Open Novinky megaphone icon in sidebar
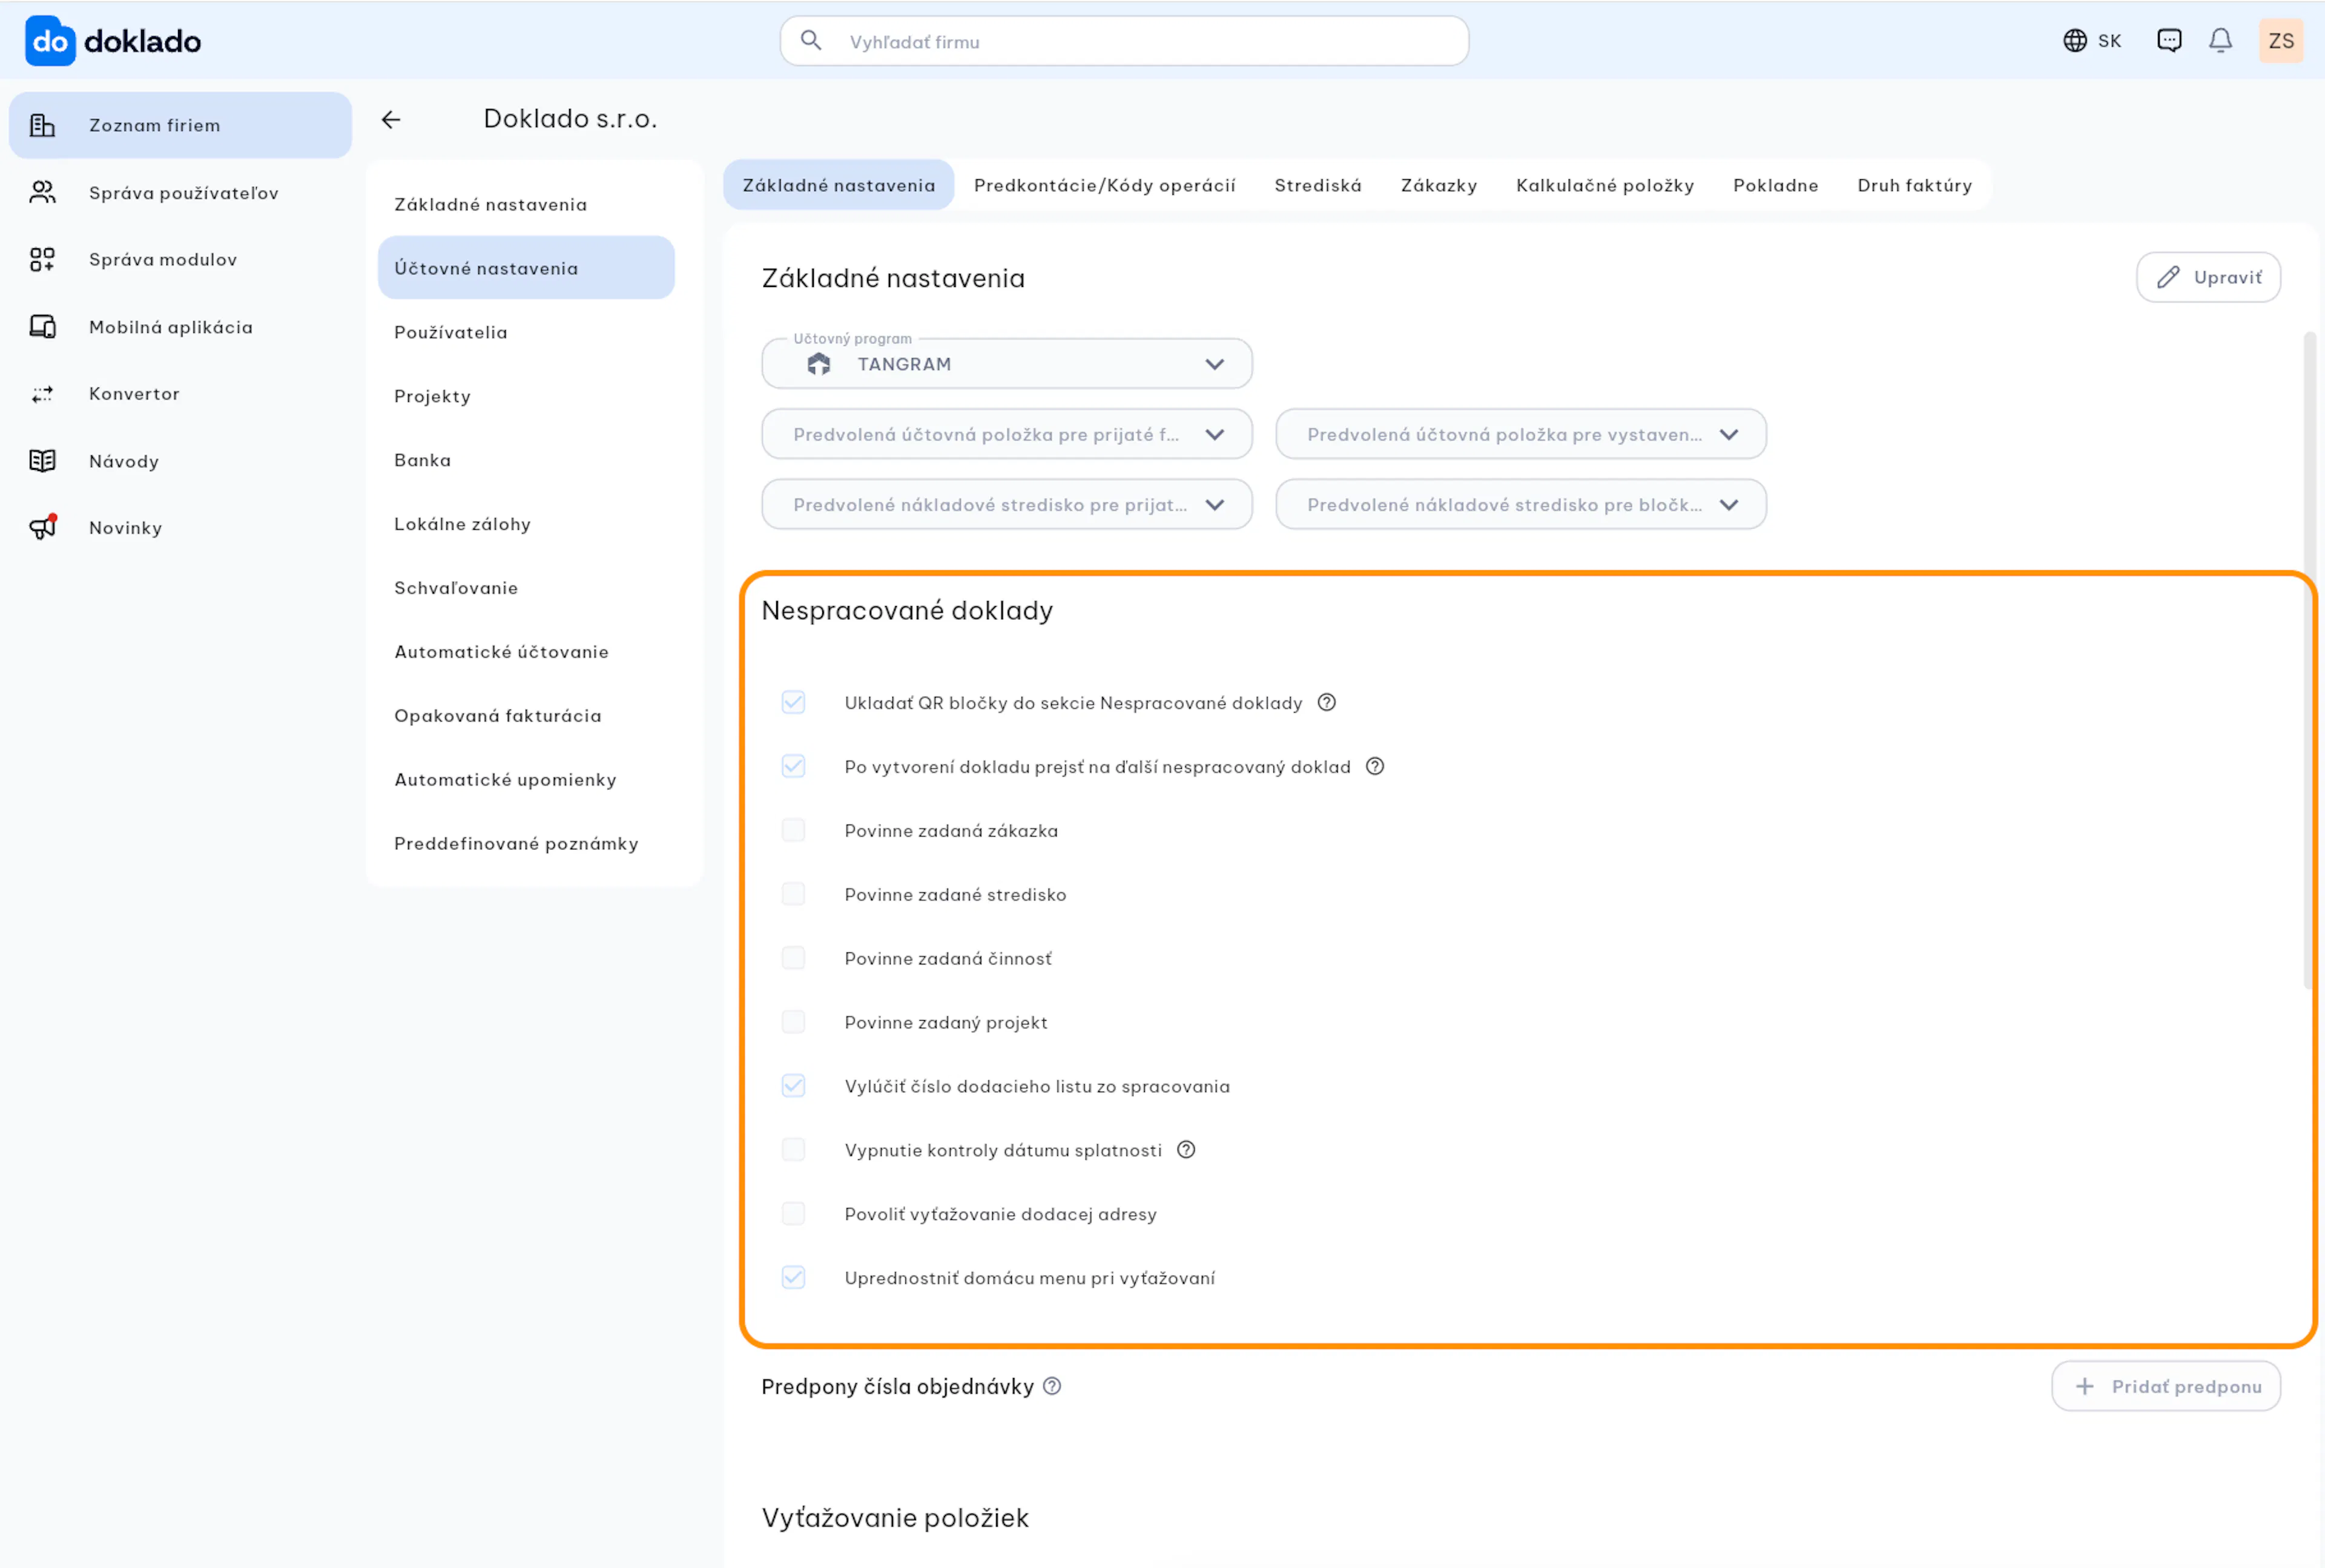Image resolution: width=2325 pixels, height=1568 pixels. 43,527
